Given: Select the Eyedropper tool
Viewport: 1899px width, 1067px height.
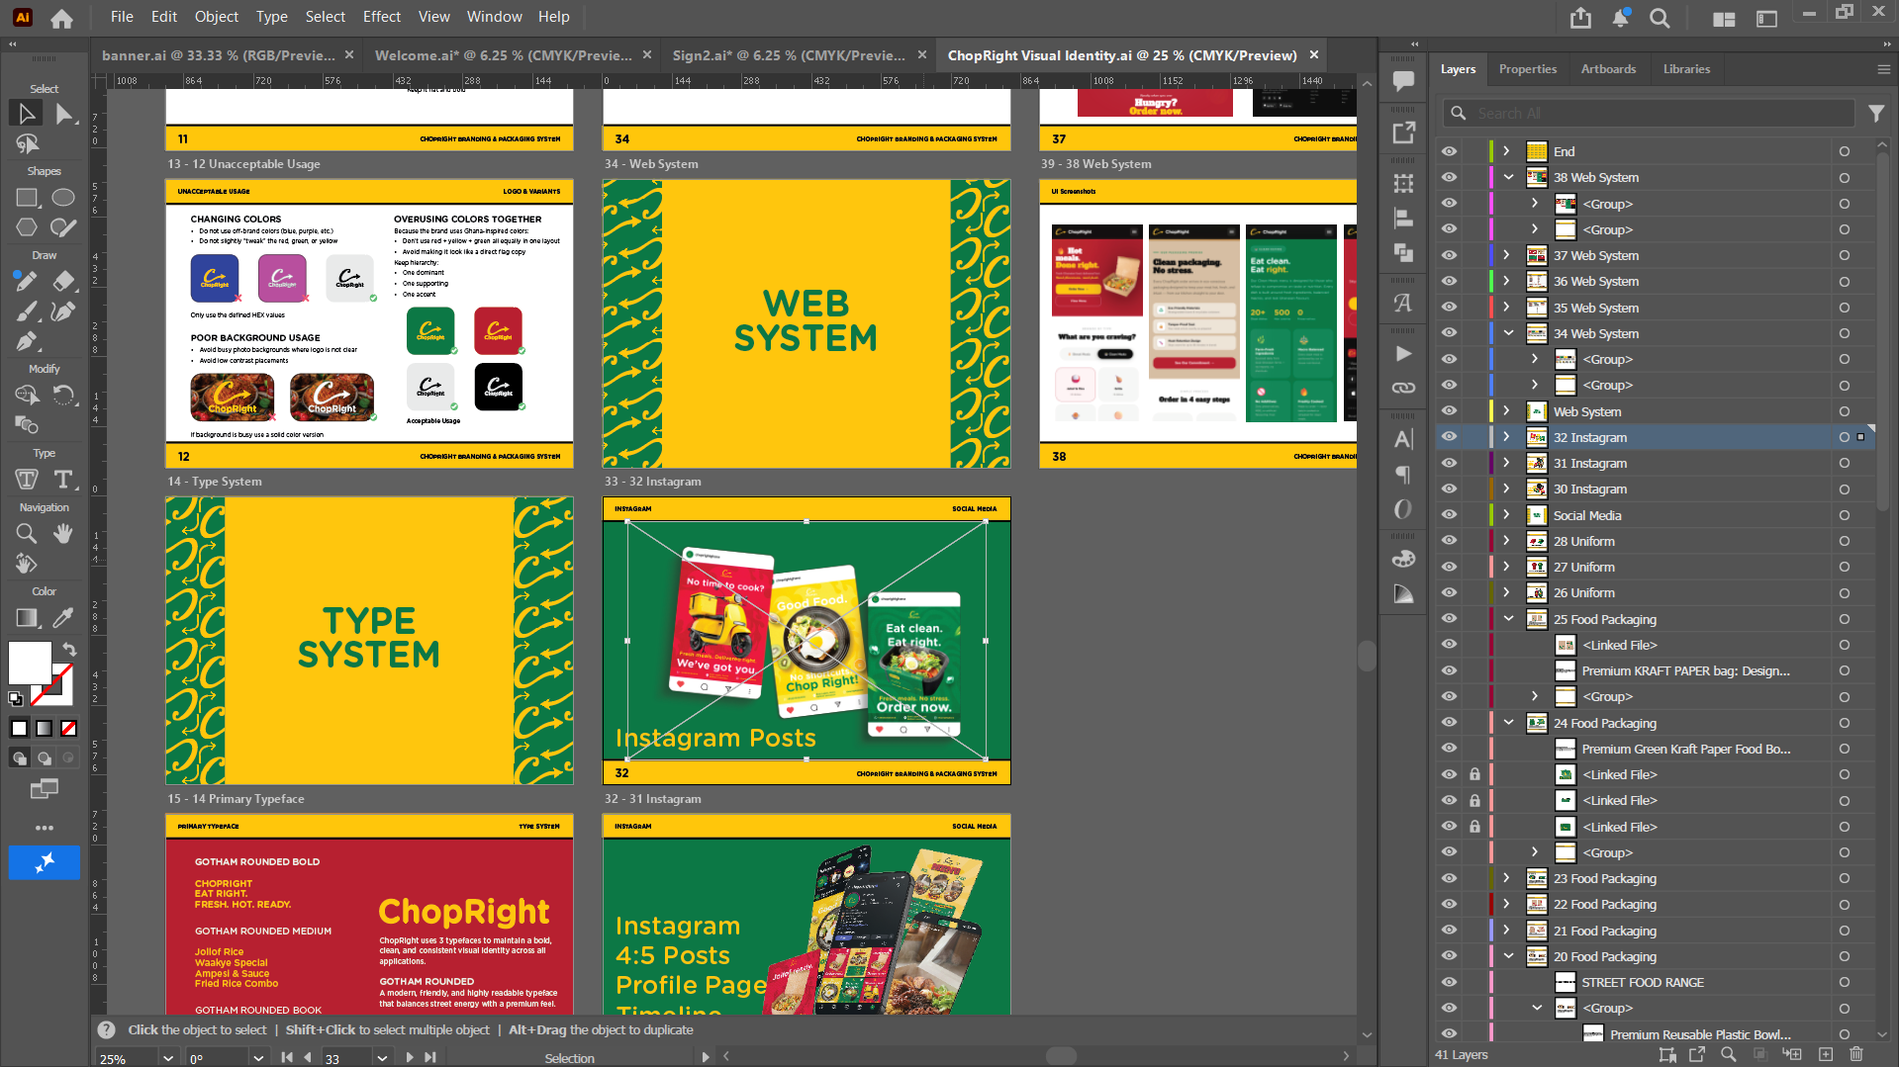Looking at the screenshot, I should 63,618.
